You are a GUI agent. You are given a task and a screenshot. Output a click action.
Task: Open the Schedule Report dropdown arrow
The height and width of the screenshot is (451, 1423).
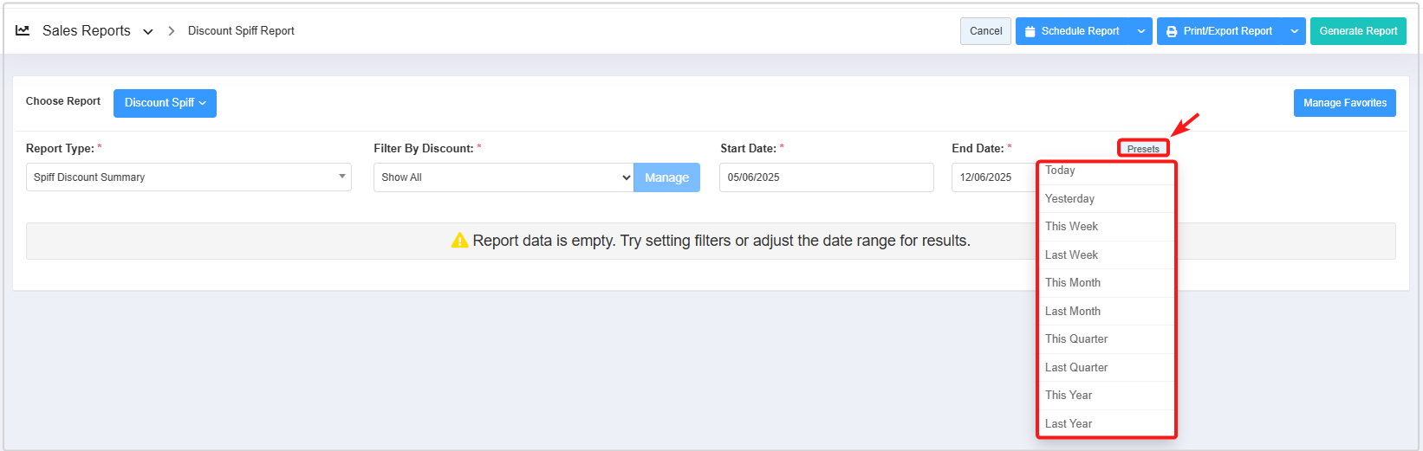[1140, 31]
